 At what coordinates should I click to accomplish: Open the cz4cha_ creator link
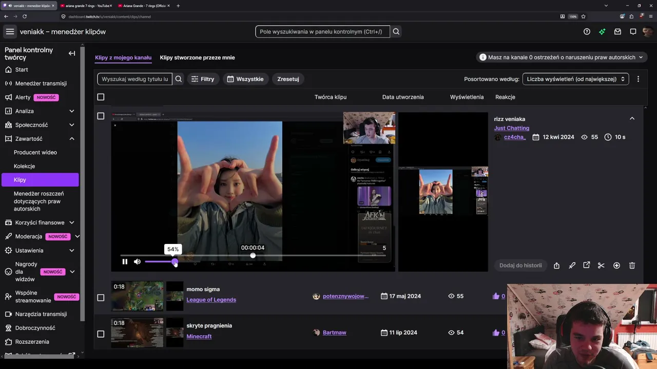point(515,137)
